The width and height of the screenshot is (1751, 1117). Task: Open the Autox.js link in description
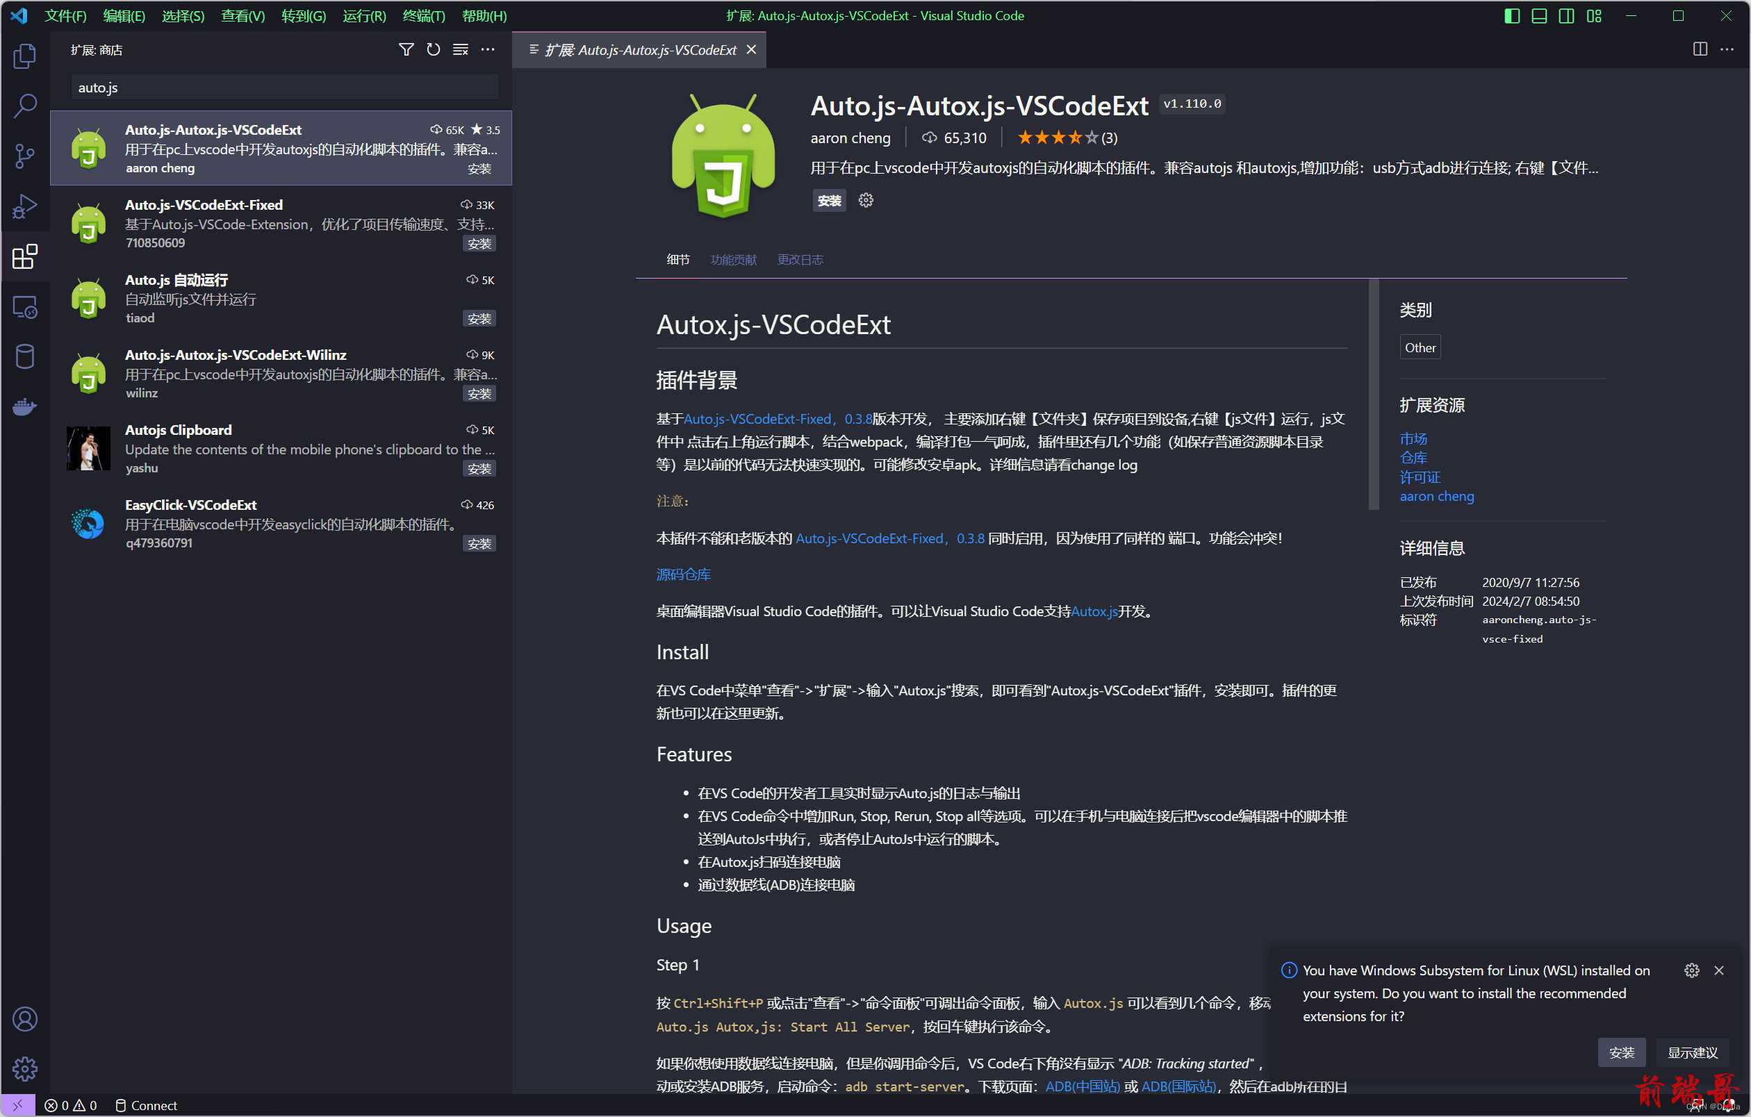click(x=1094, y=611)
